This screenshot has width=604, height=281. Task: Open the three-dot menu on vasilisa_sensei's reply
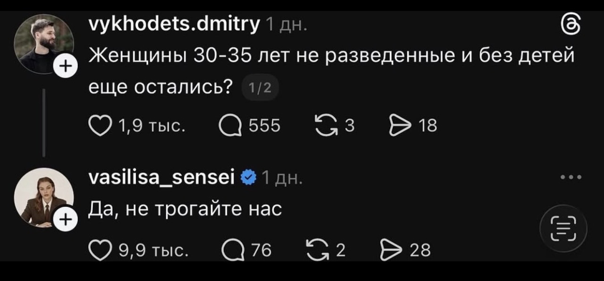click(x=572, y=178)
